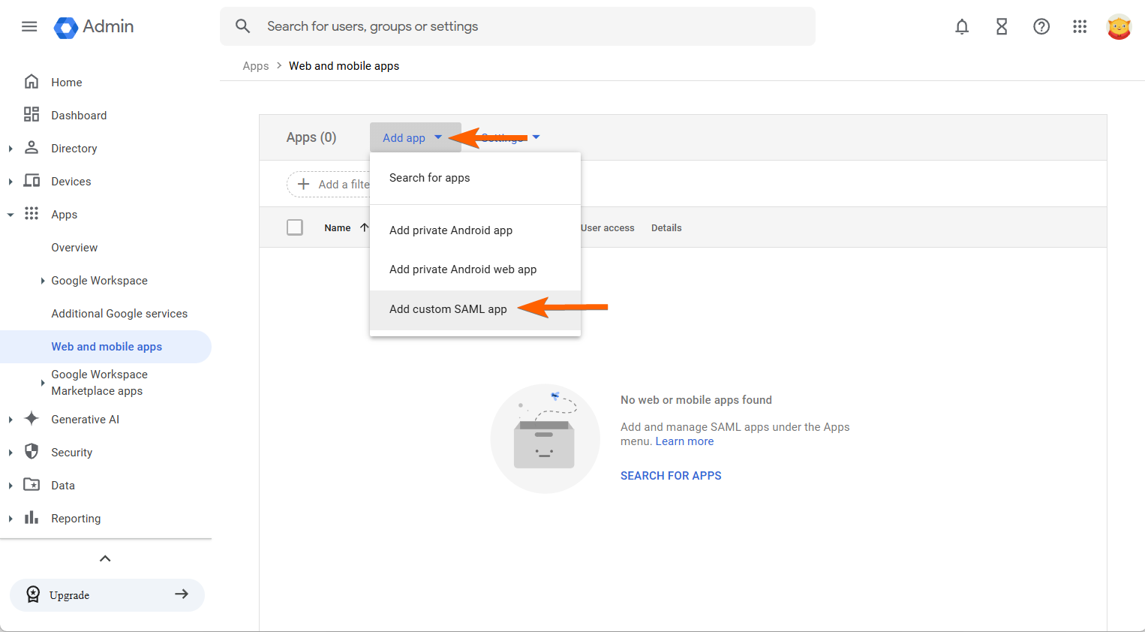Open the main hamburger menu
Viewport: 1145px width, 632px height.
point(29,26)
